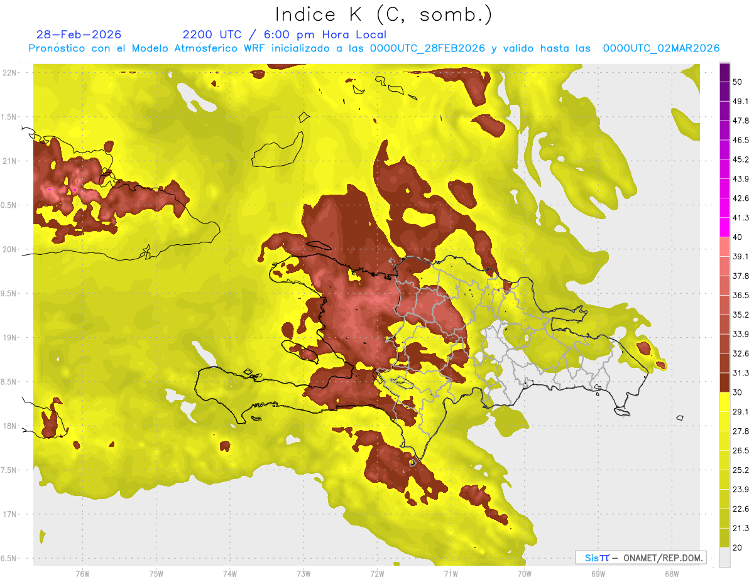754x582 pixels.
Task: Pick the magenta swatch between 40 and 41.3
Action: 724,227
